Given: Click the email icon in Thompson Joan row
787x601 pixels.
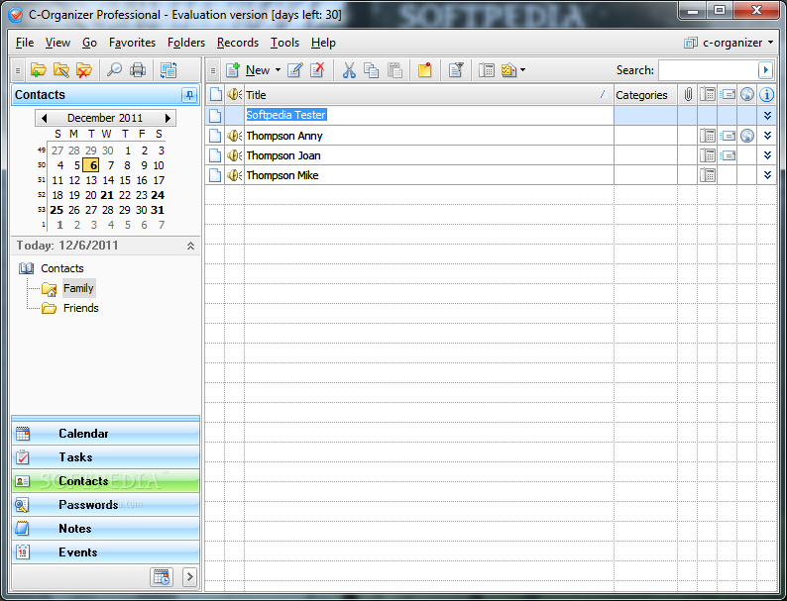Looking at the screenshot, I should 728,155.
